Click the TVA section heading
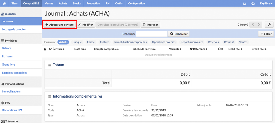The image size is (275, 123). [x=5, y=103]
